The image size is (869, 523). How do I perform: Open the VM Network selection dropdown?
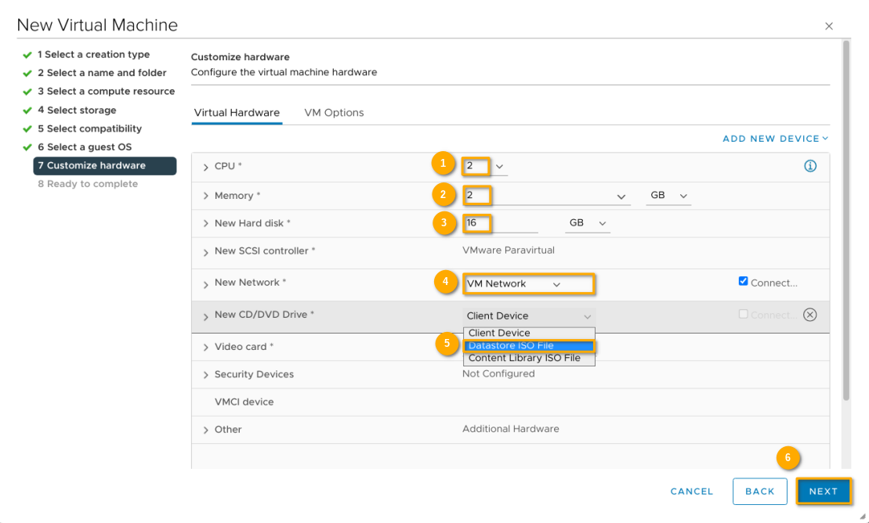point(529,284)
